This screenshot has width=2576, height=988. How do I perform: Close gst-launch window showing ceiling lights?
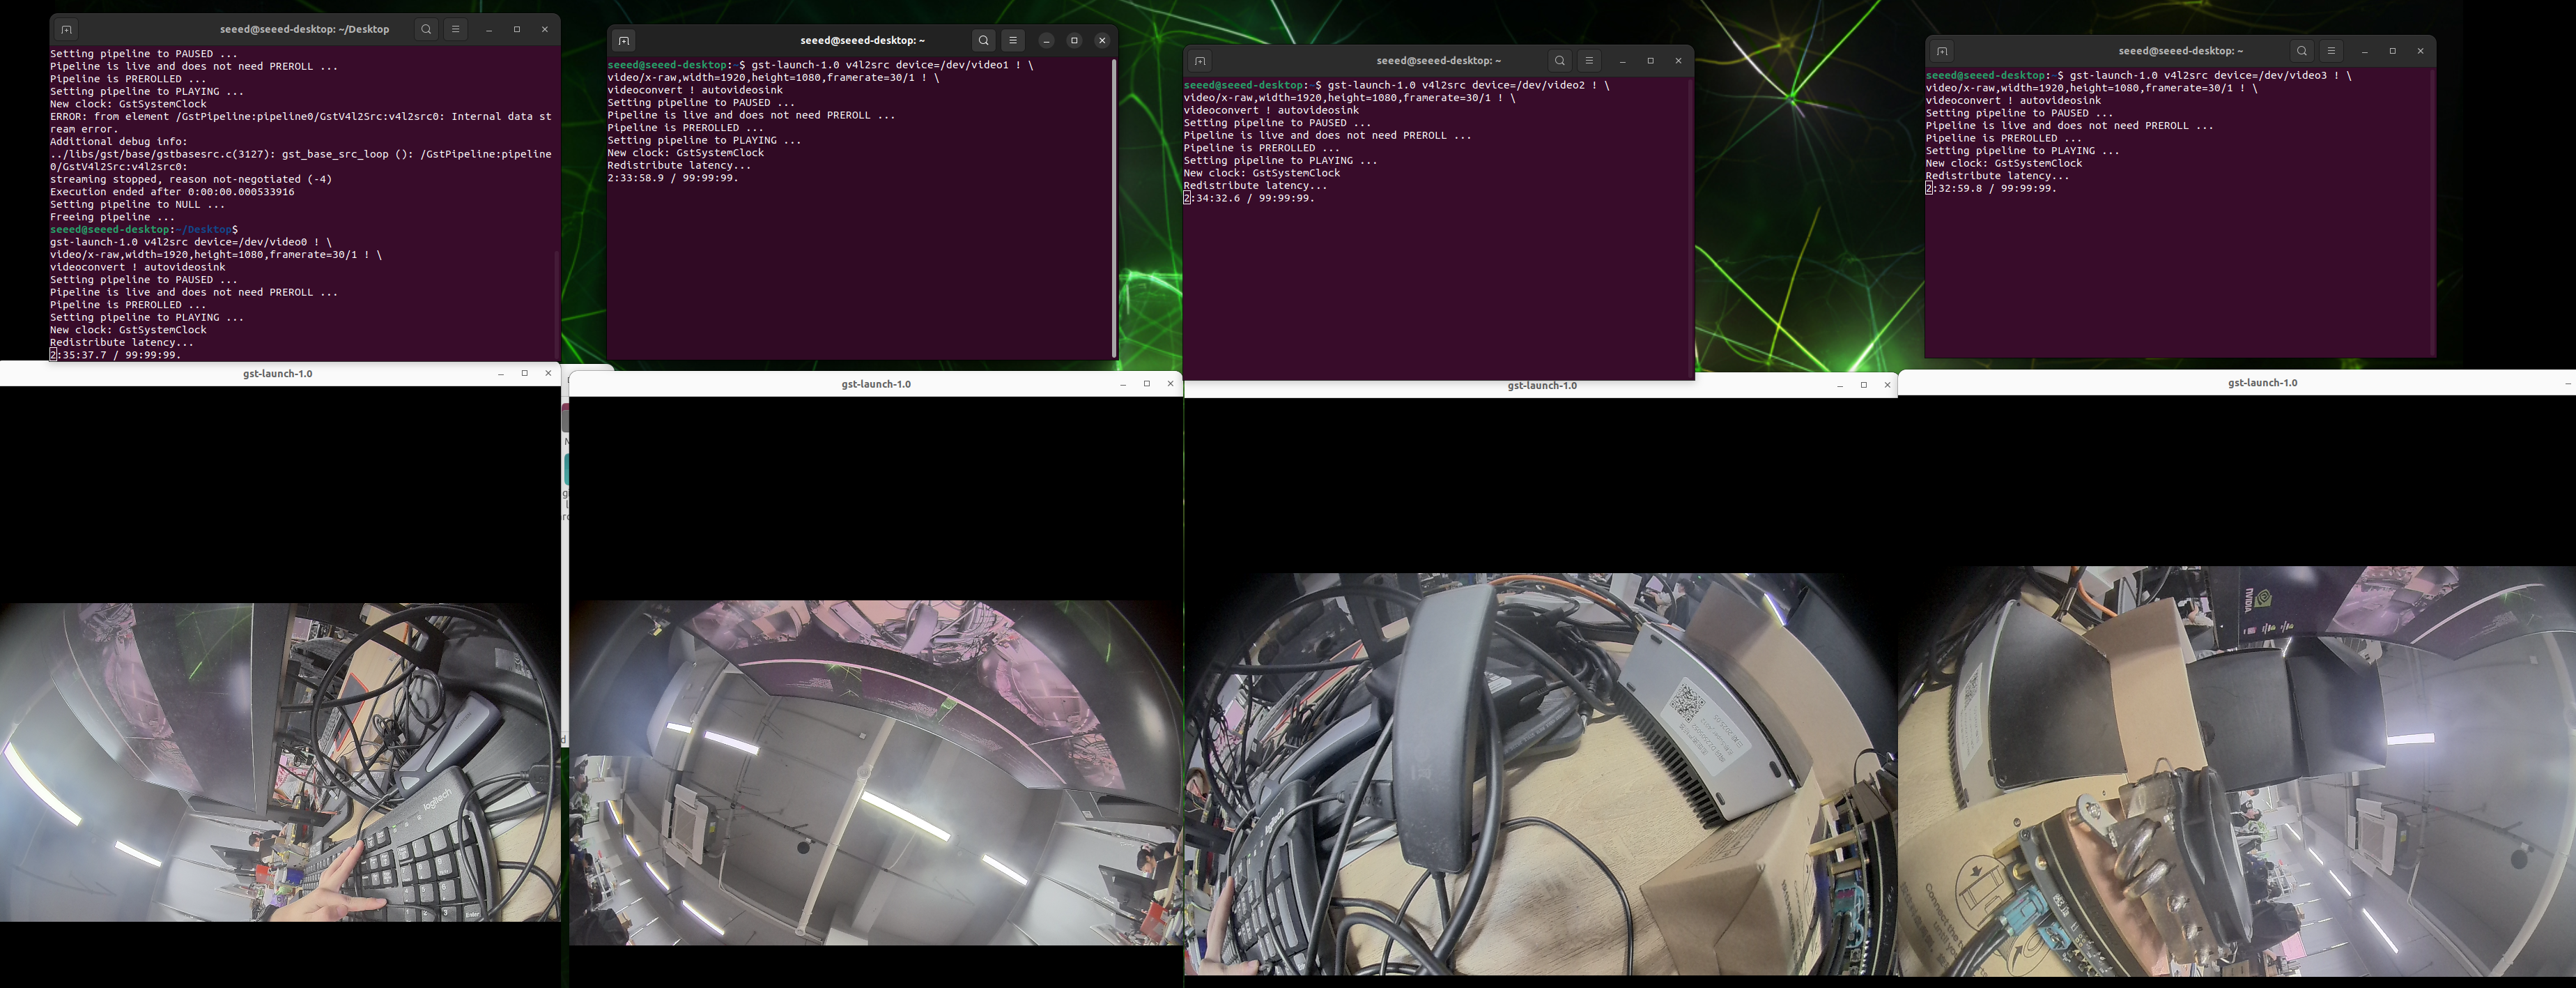click(1170, 384)
